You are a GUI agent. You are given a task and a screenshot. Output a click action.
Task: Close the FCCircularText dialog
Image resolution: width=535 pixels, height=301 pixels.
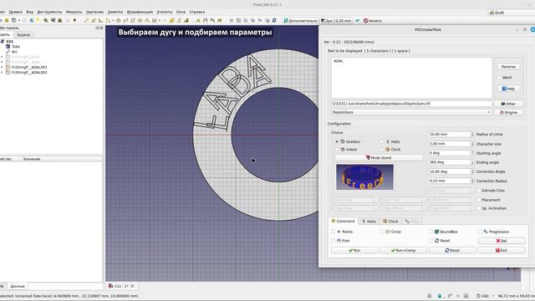click(532, 30)
